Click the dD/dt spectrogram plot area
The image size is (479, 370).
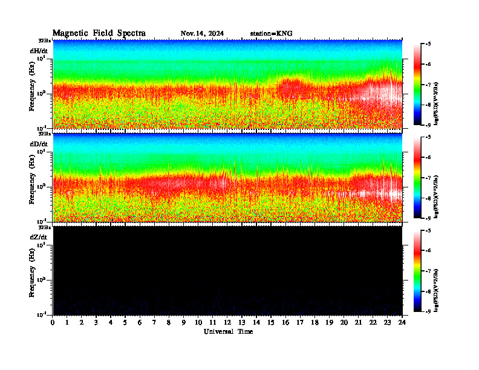[x=227, y=177]
